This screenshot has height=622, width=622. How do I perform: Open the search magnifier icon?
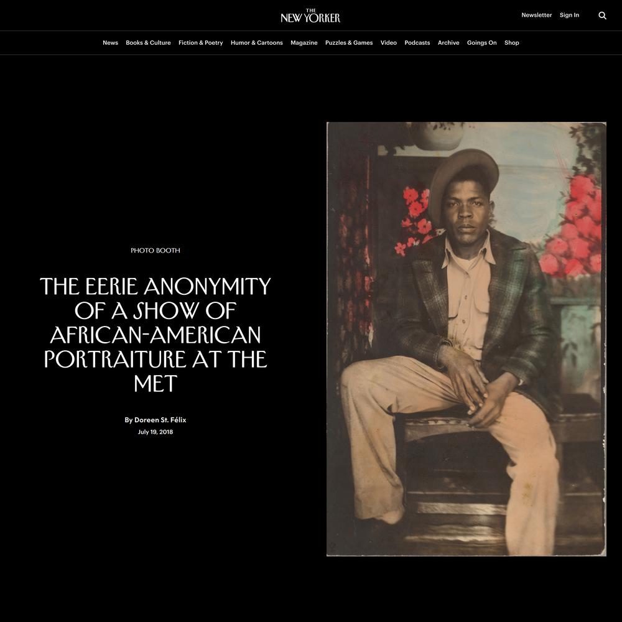coord(602,16)
